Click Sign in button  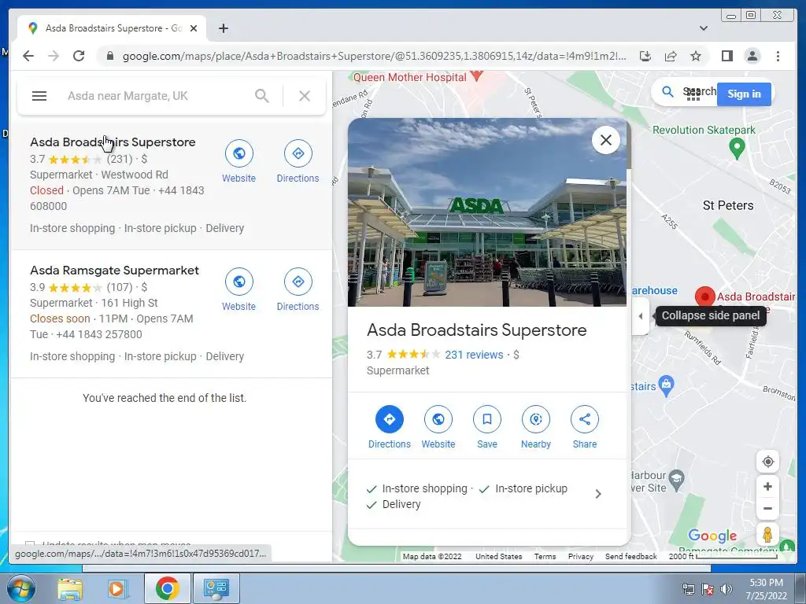744,94
